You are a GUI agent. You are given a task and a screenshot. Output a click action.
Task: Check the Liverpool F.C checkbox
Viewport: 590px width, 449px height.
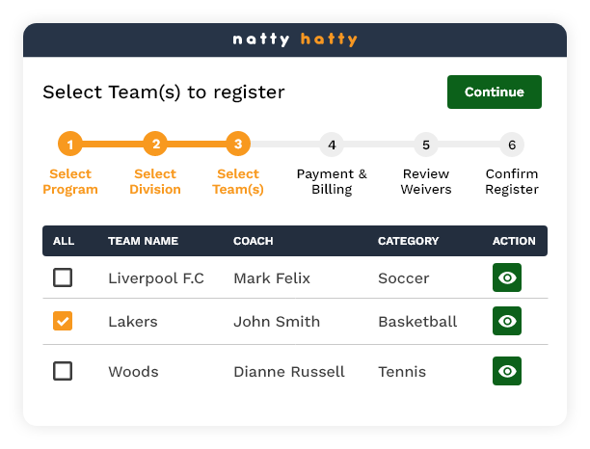point(63,278)
